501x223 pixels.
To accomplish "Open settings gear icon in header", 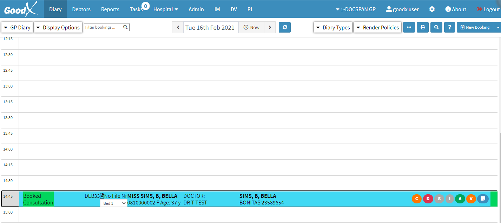I will point(432,9).
